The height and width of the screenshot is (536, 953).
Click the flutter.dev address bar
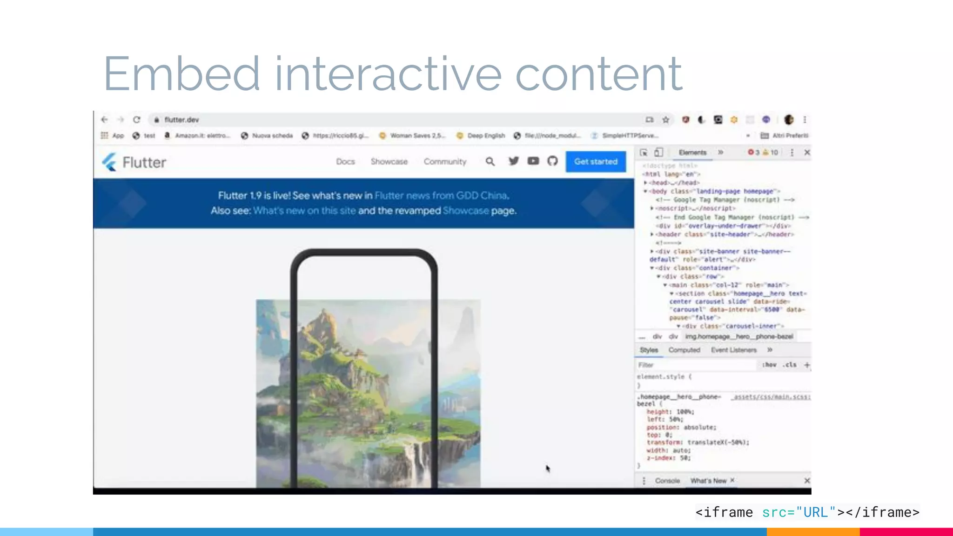click(x=396, y=120)
